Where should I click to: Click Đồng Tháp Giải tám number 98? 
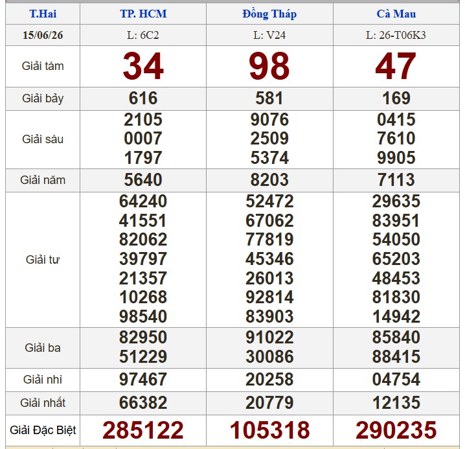point(269,66)
